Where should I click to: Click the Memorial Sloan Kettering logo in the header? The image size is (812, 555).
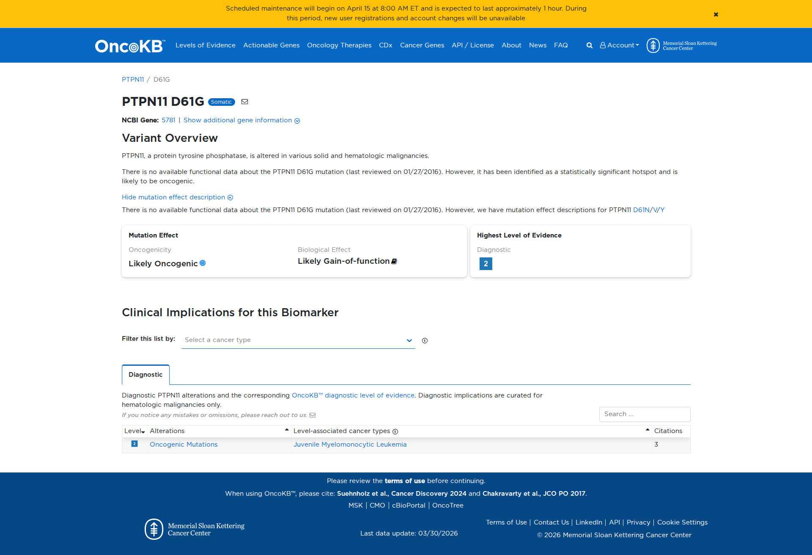pyautogui.click(x=681, y=45)
